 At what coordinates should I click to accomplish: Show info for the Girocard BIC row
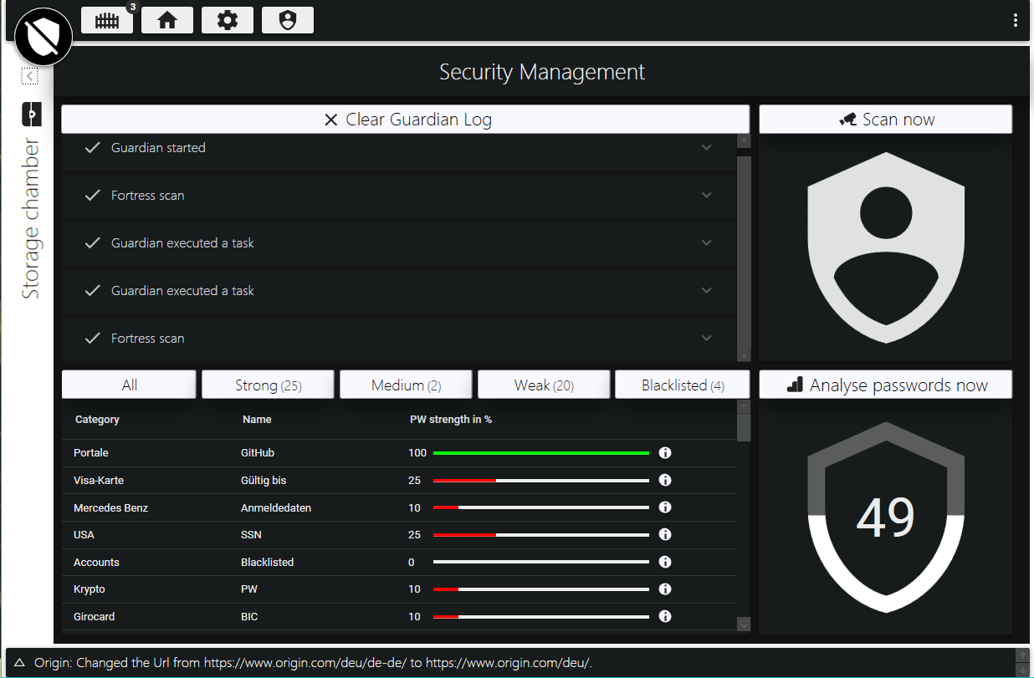coord(665,616)
